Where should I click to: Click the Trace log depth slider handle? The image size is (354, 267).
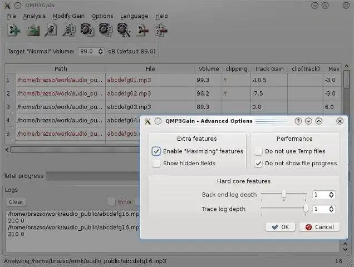(306, 209)
